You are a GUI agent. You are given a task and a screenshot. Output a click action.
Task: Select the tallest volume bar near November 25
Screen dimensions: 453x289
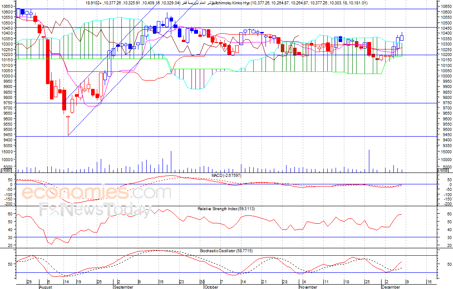(x=369, y=161)
